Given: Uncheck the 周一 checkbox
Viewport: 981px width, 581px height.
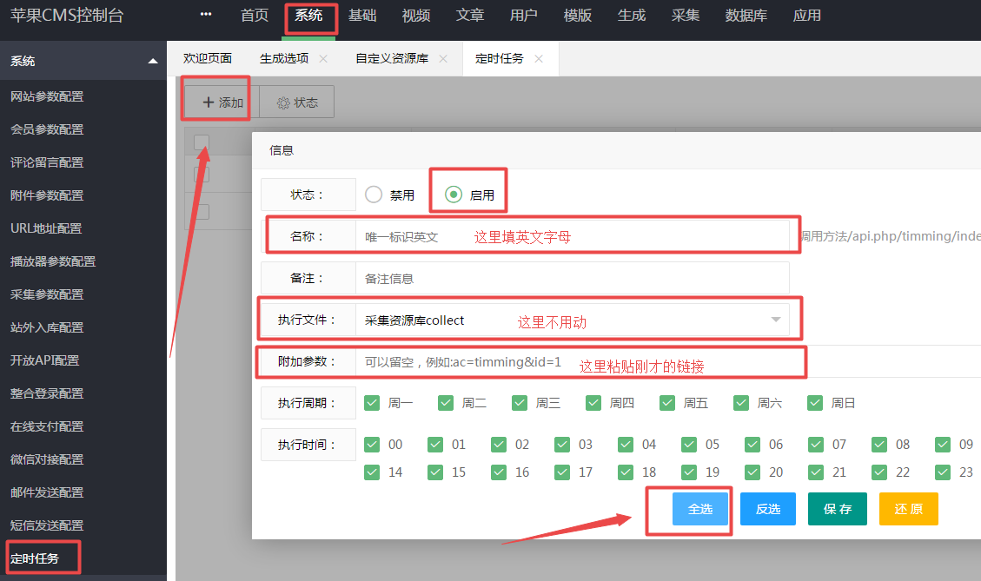Looking at the screenshot, I should tap(372, 403).
